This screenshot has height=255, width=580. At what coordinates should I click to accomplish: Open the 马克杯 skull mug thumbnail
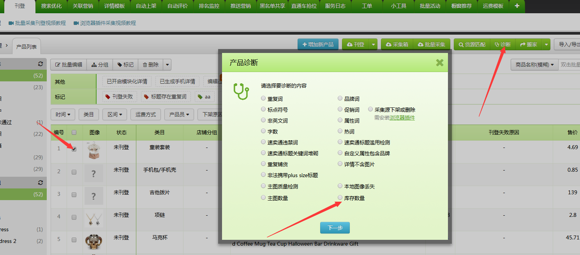[94, 241]
